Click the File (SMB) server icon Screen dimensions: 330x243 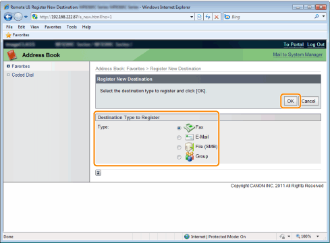[x=189, y=147]
